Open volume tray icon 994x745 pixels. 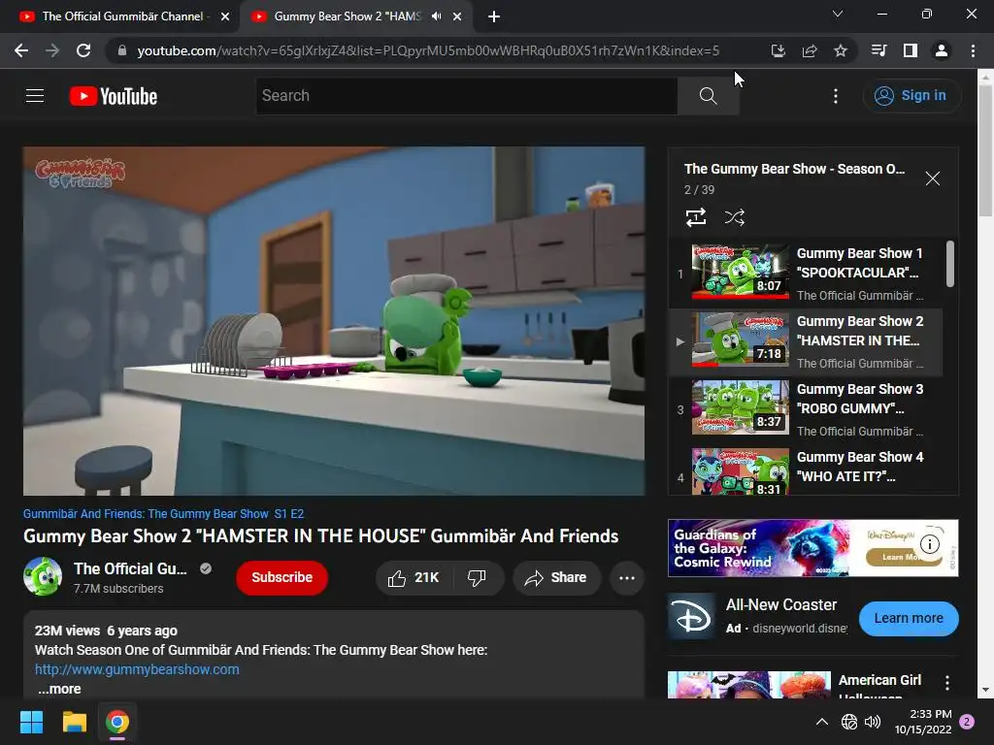[x=873, y=722]
